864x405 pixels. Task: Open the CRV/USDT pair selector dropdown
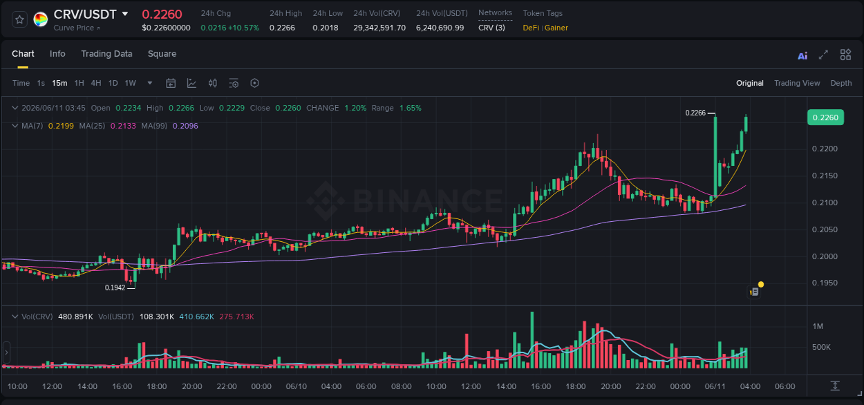(124, 14)
